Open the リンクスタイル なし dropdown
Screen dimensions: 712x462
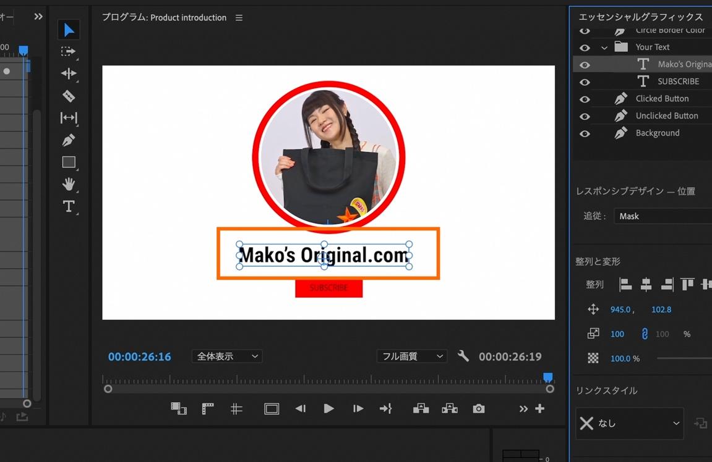click(x=629, y=423)
